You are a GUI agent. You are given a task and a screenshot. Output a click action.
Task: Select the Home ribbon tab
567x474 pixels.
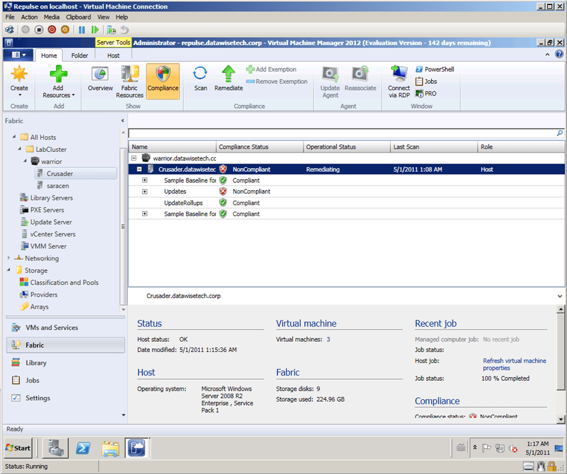[49, 56]
